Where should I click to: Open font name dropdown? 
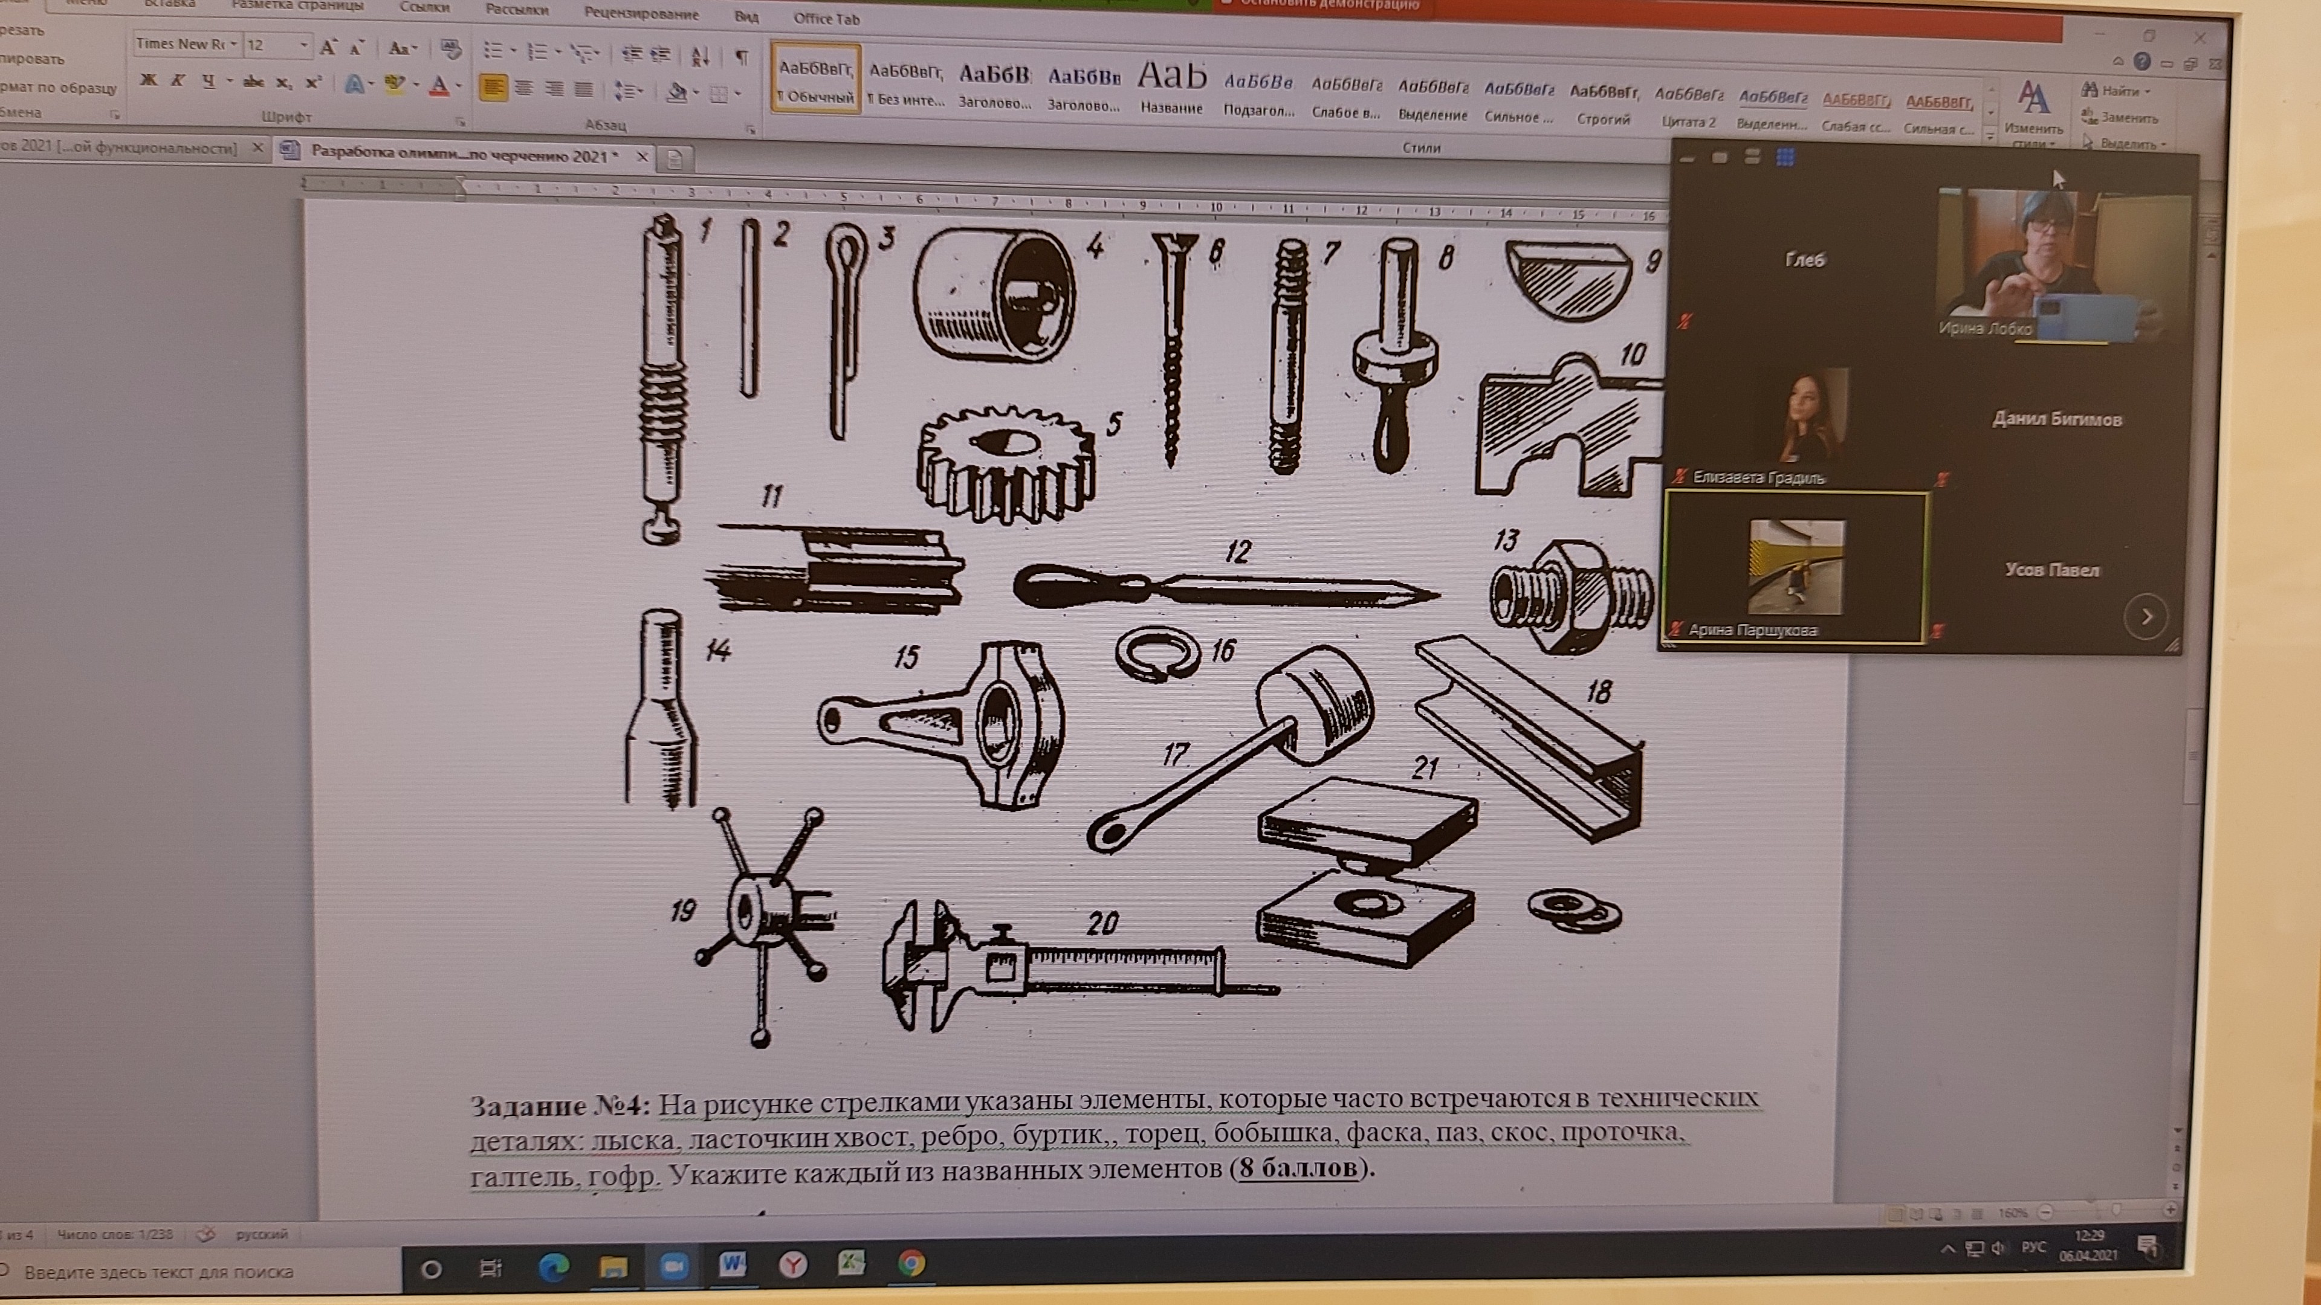click(233, 44)
